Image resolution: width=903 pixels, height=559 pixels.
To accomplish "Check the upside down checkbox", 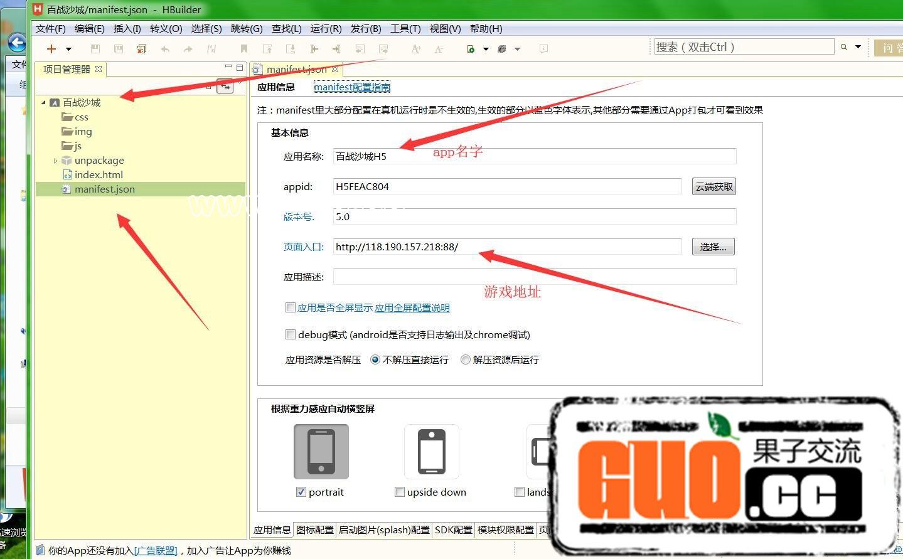I will 399,492.
